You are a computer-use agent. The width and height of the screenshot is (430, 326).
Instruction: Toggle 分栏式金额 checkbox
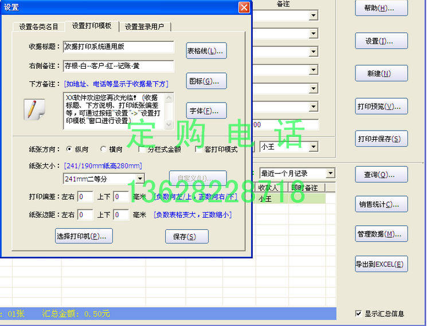(142, 150)
